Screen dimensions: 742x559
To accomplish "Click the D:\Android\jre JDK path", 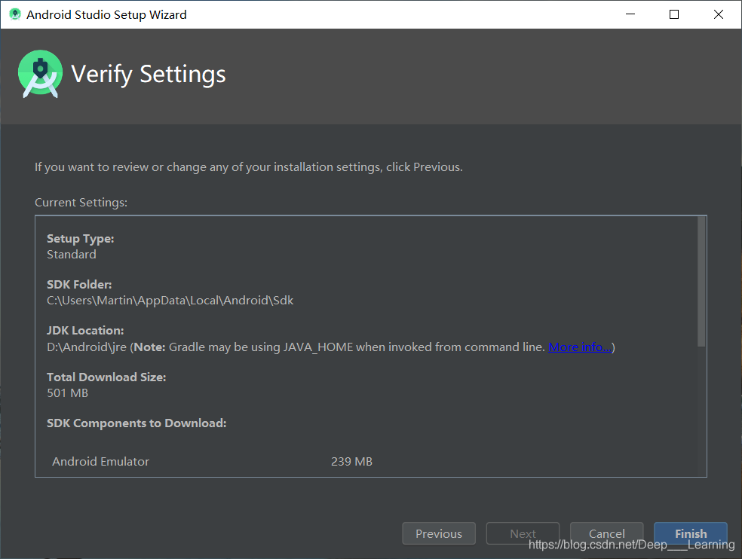I will (x=87, y=347).
